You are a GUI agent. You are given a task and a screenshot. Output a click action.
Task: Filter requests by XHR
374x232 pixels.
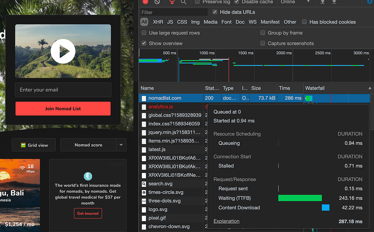tap(158, 22)
